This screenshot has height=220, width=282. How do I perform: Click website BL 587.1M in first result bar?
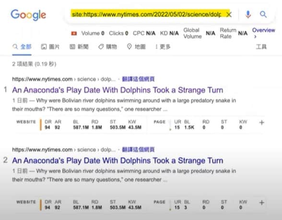coord(81,127)
